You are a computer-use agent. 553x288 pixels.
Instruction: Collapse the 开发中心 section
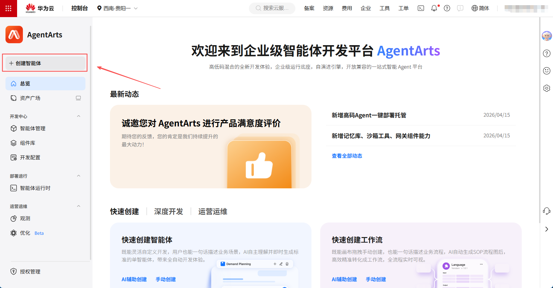79,116
